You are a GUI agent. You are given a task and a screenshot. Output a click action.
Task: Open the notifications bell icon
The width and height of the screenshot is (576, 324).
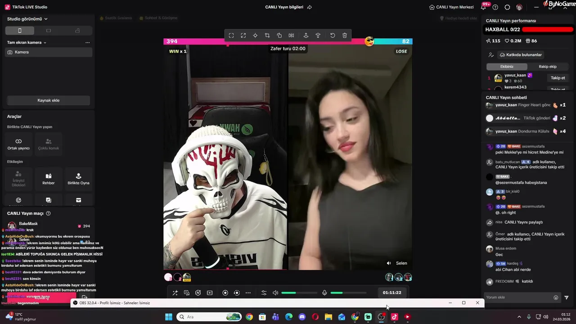(484, 7)
